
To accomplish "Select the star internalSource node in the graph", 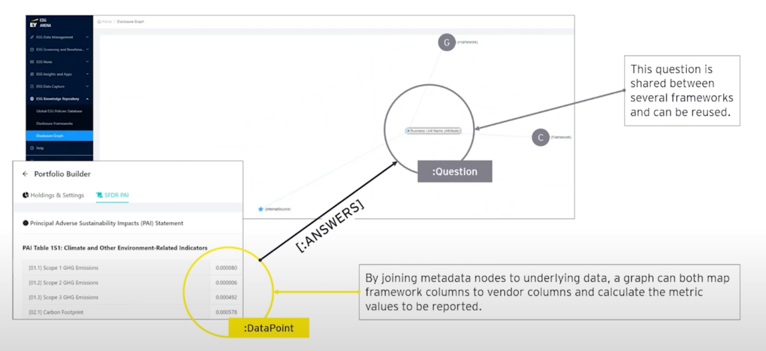I will (260, 209).
